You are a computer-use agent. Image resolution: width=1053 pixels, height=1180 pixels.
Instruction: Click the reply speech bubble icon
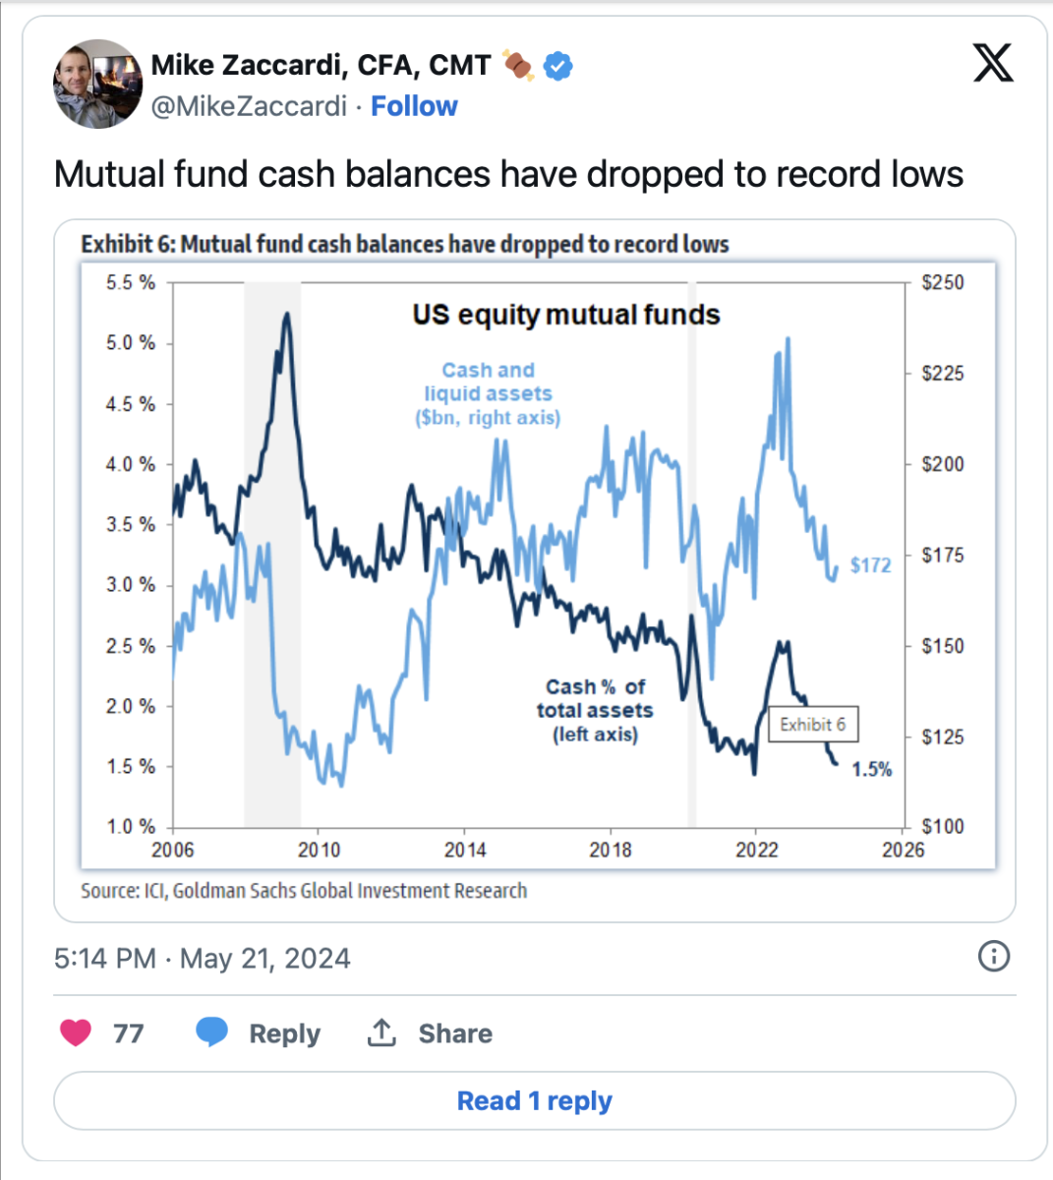[211, 1032]
